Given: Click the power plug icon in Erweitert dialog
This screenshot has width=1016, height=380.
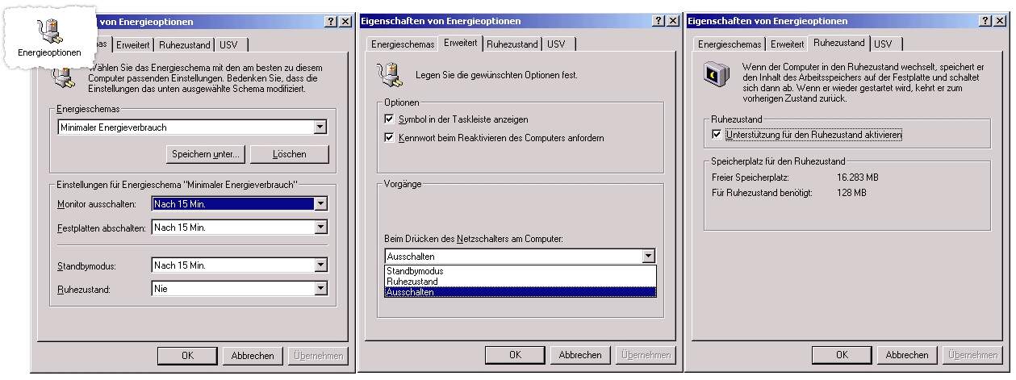Looking at the screenshot, I should (x=390, y=75).
